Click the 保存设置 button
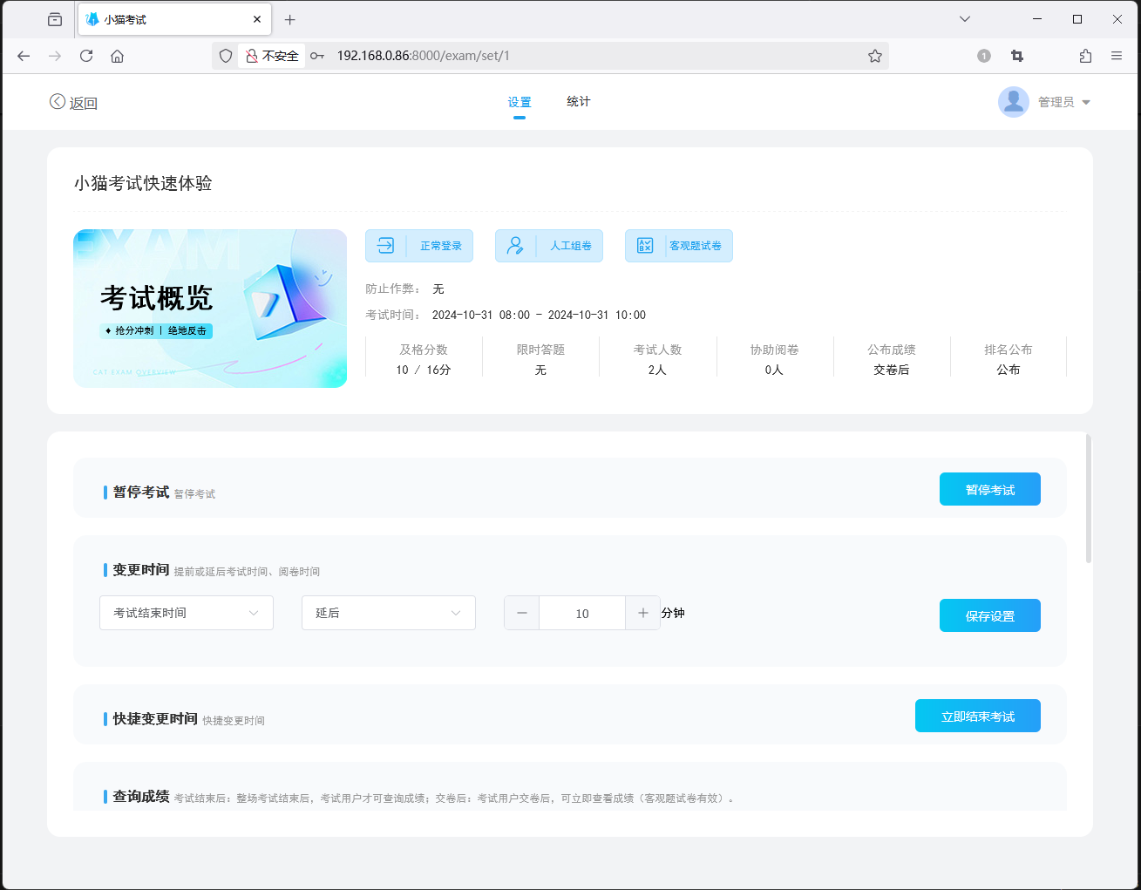This screenshot has width=1141, height=890. point(990,615)
